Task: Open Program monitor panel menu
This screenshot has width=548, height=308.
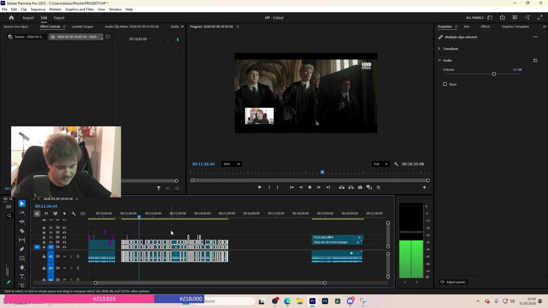Action: click(x=238, y=27)
